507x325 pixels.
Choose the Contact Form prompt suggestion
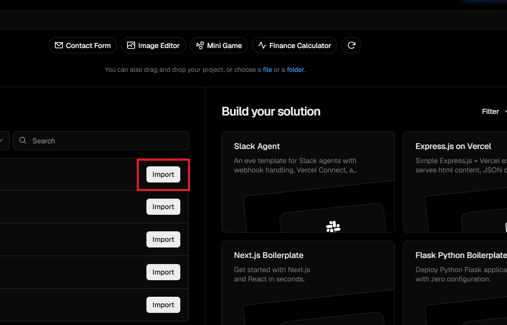[83, 46]
